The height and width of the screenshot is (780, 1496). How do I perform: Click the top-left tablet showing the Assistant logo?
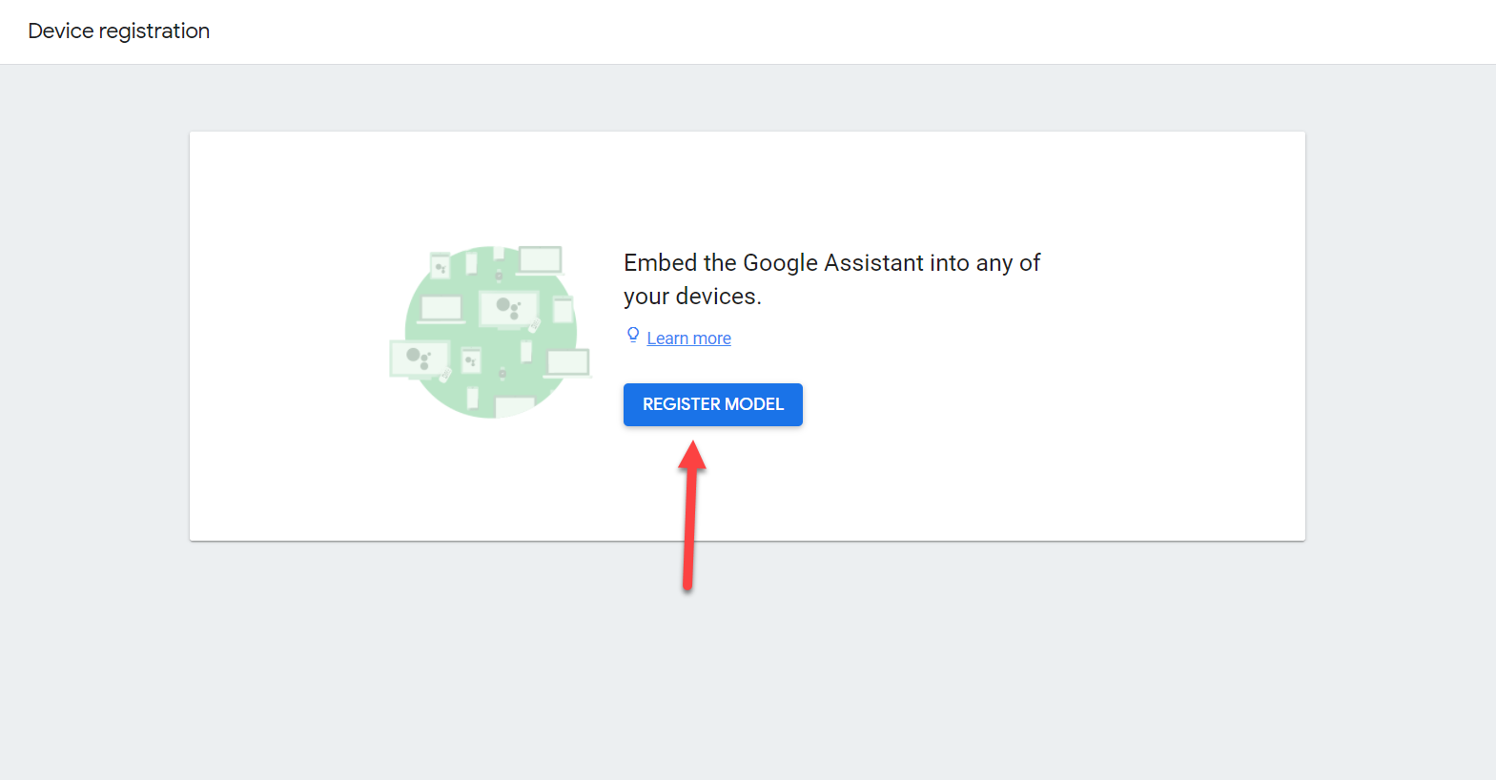click(x=441, y=267)
